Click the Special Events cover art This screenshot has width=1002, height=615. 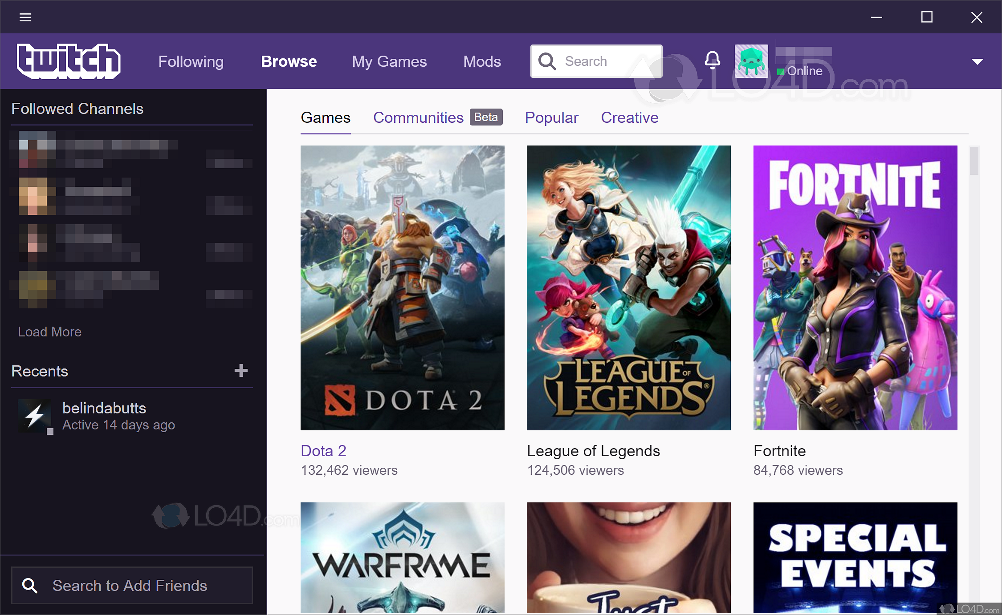pos(855,558)
